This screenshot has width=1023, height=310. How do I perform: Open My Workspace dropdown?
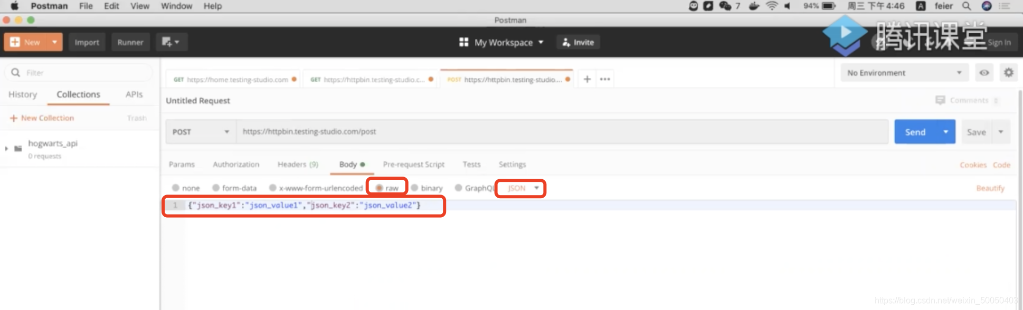(x=501, y=42)
